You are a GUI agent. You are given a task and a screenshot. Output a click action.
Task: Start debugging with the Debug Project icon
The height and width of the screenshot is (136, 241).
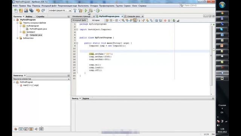(x=91, y=11)
